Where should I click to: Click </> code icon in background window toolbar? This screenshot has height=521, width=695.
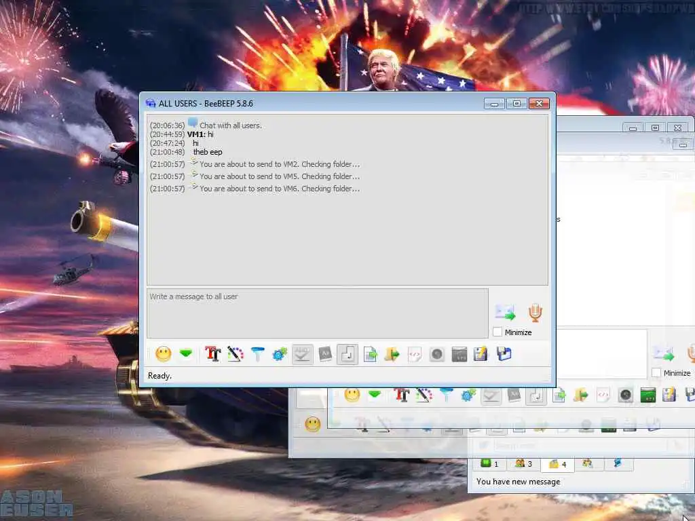[603, 395]
